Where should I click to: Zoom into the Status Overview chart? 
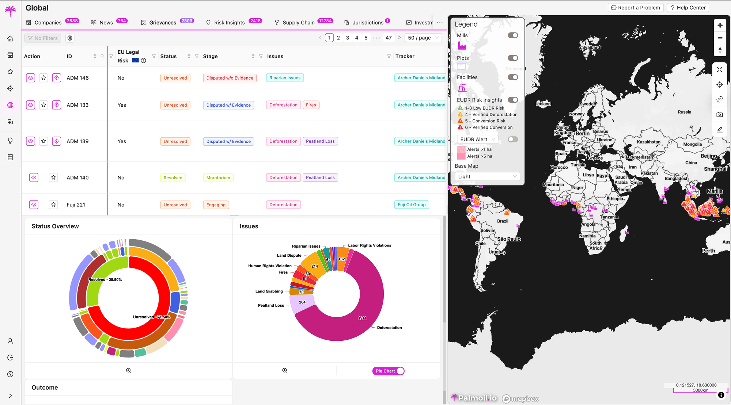point(128,370)
